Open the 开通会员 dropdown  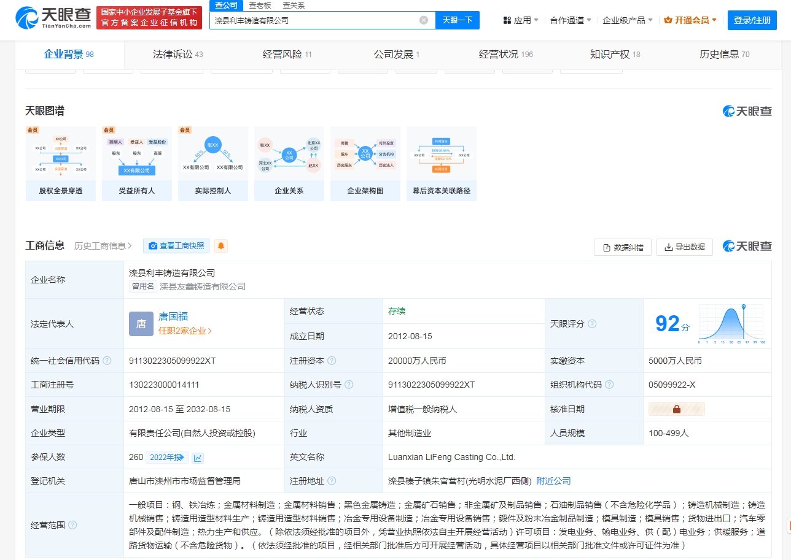pyautogui.click(x=691, y=20)
